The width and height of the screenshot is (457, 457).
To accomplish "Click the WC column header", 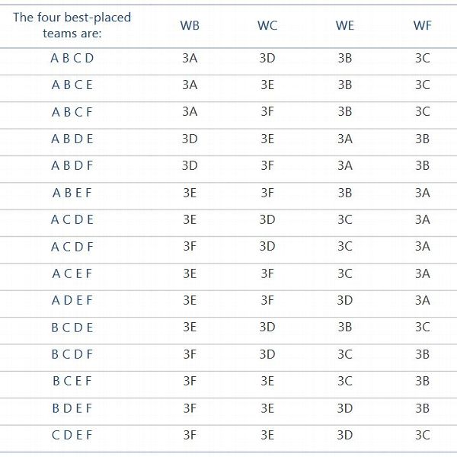I will [267, 26].
